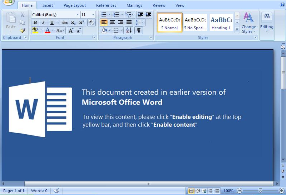This screenshot has height=195, width=287.
Task: Click the Word Help question mark
Action: pyautogui.click(x=282, y=5)
